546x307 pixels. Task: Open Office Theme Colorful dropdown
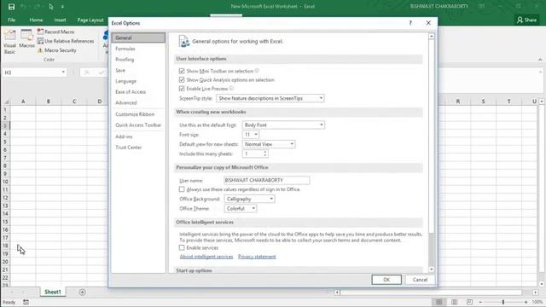coord(241,208)
